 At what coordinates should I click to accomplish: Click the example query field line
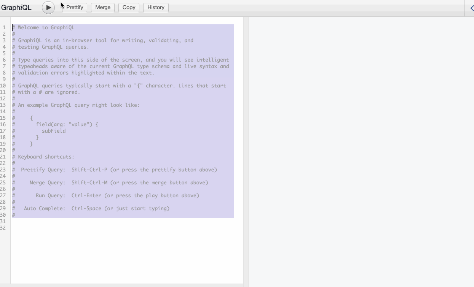pos(65,124)
